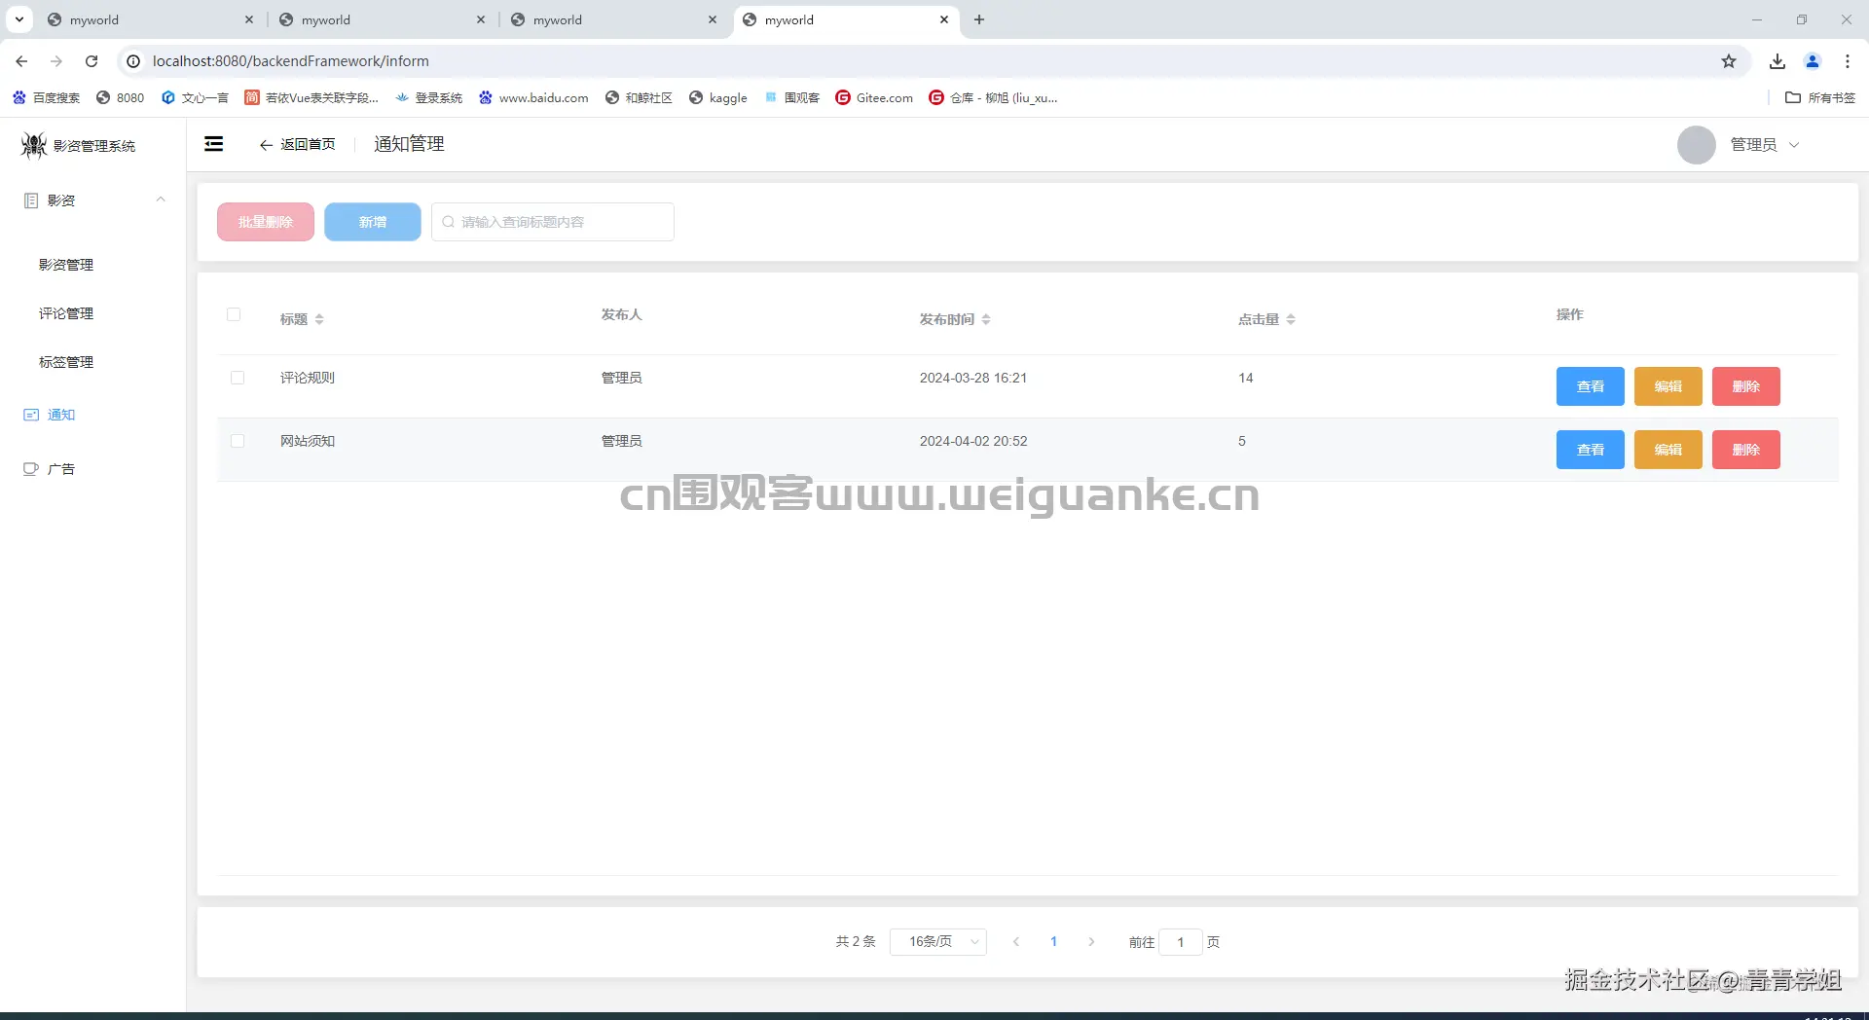
Task: Select 评论管理 in the sidebar menu
Action: pos(65,312)
